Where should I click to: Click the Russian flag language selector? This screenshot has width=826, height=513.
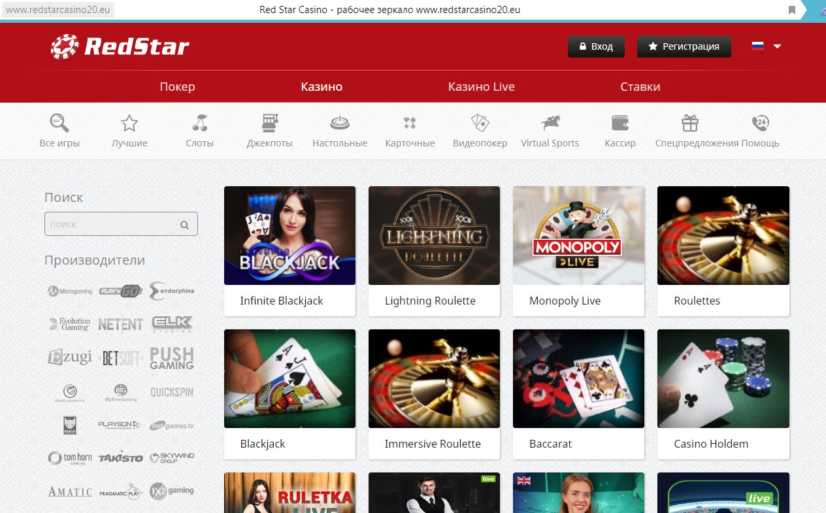757,46
